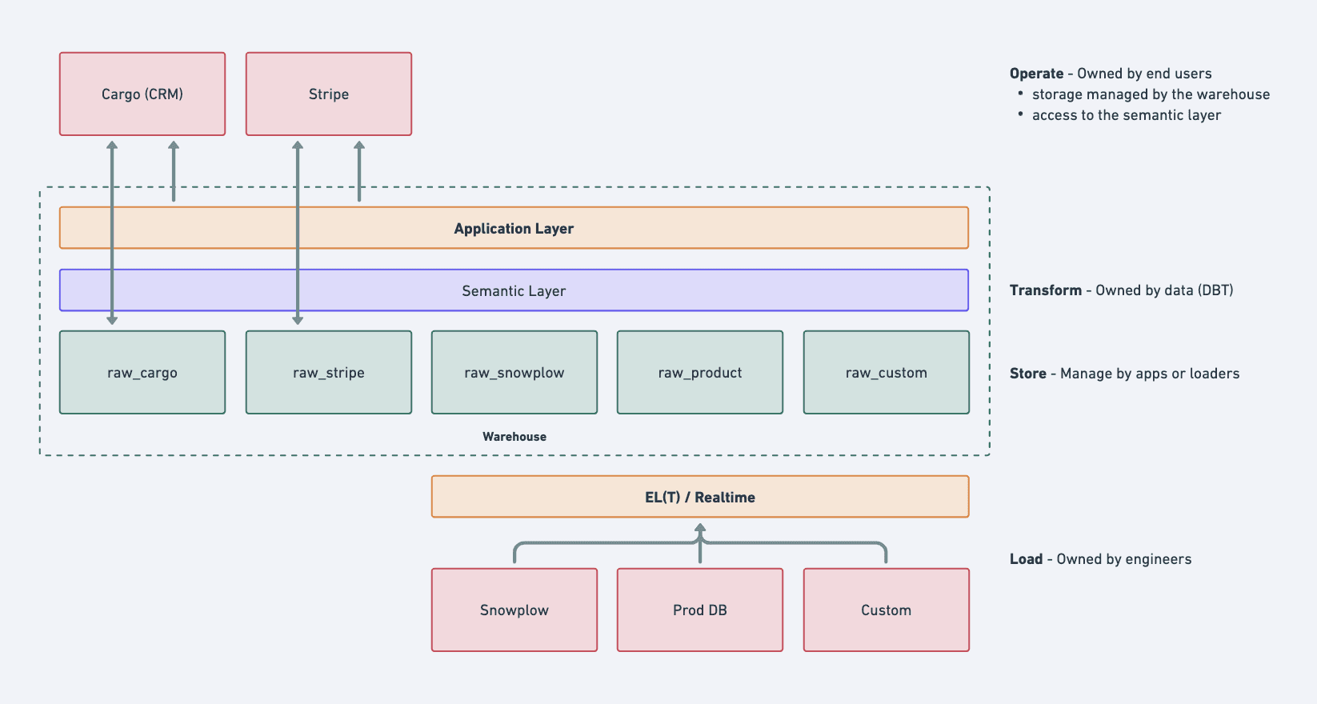Select the Prod DB box
The image size is (1317, 704).
(700, 610)
